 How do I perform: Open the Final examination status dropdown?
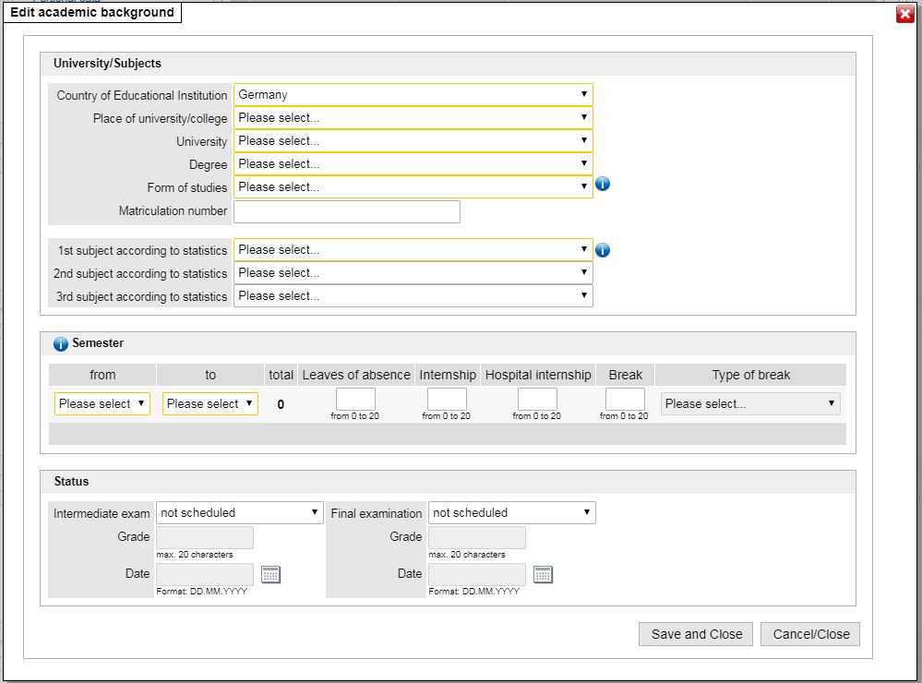coord(511,513)
